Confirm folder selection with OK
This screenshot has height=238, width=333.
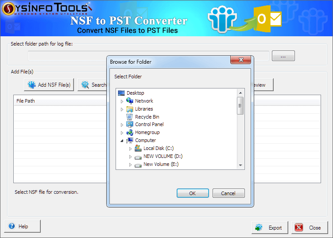click(x=193, y=193)
